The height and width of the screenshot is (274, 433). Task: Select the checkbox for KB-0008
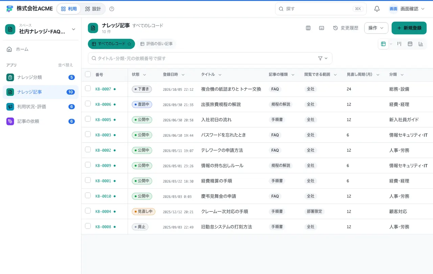point(88,226)
